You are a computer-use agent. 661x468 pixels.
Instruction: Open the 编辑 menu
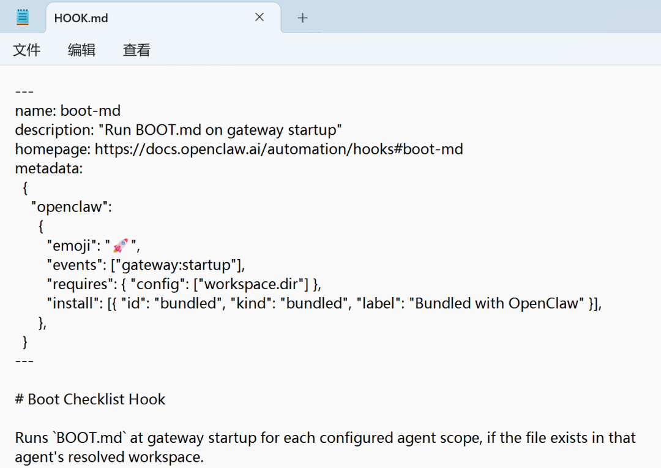(82, 50)
